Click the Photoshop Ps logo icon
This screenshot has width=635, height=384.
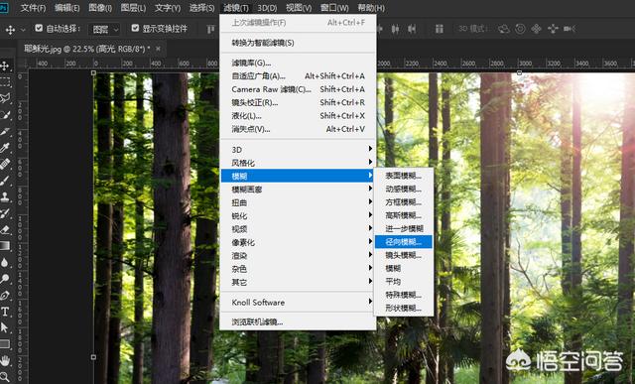click(4, 8)
